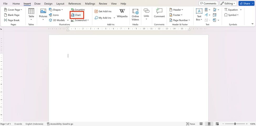
Task: Click the Equation pi icon
Action: click(x=226, y=10)
